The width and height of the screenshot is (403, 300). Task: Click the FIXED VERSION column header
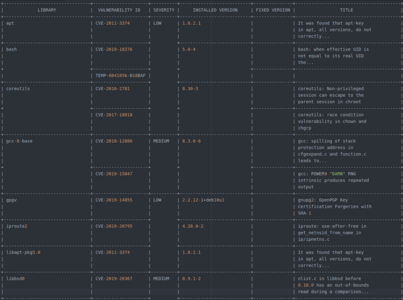click(273, 10)
